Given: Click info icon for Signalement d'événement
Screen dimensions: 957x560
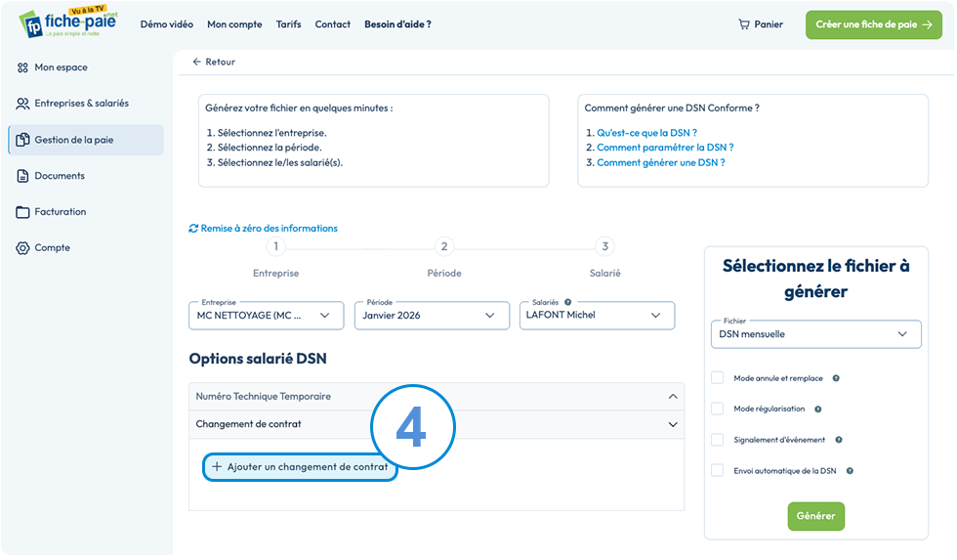Looking at the screenshot, I should tap(839, 440).
